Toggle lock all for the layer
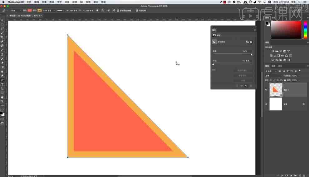 pyautogui.click(x=285, y=80)
